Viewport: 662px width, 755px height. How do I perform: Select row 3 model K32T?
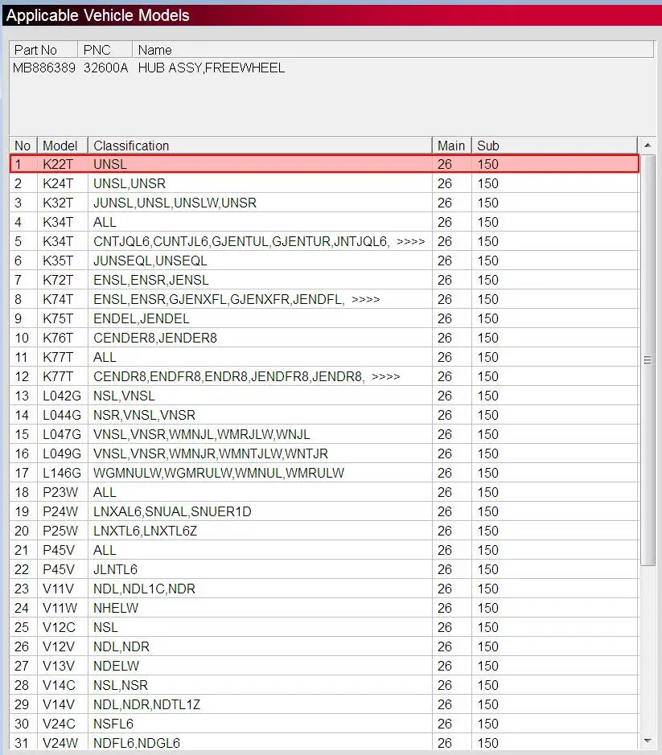324,203
